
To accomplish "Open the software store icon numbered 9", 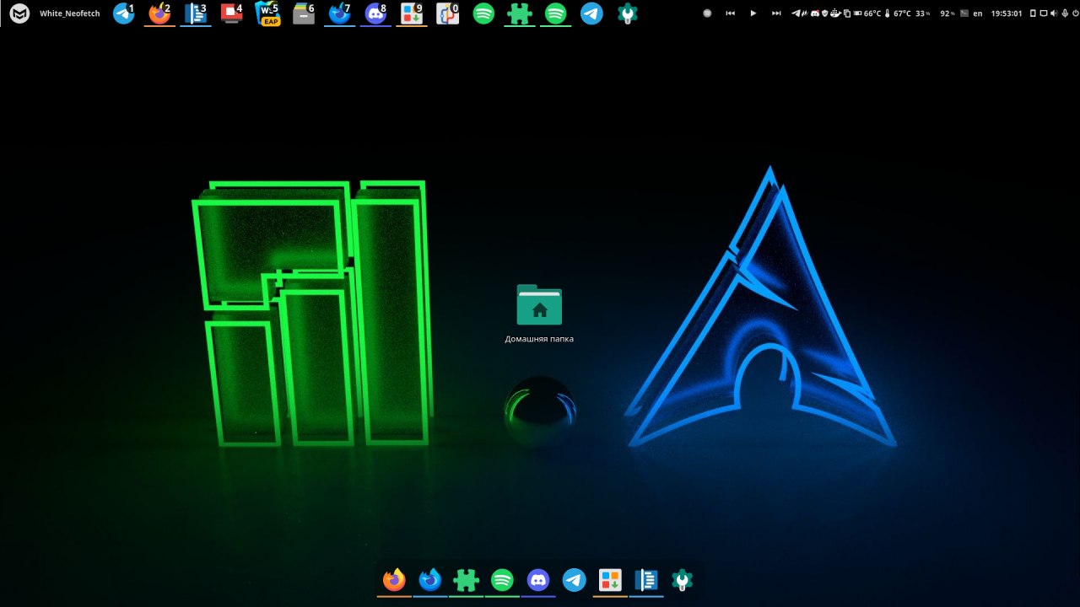I will [412, 13].
